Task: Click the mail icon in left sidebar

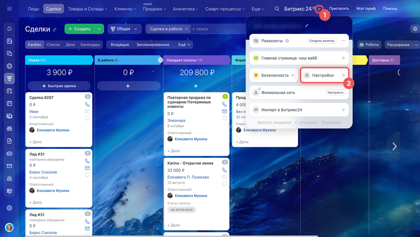Action: coord(9,166)
